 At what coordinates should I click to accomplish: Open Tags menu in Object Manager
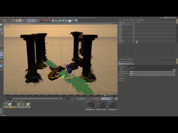coord(136,20)
